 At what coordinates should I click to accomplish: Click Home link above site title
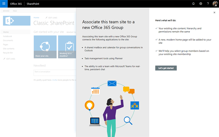coord(36,18)
